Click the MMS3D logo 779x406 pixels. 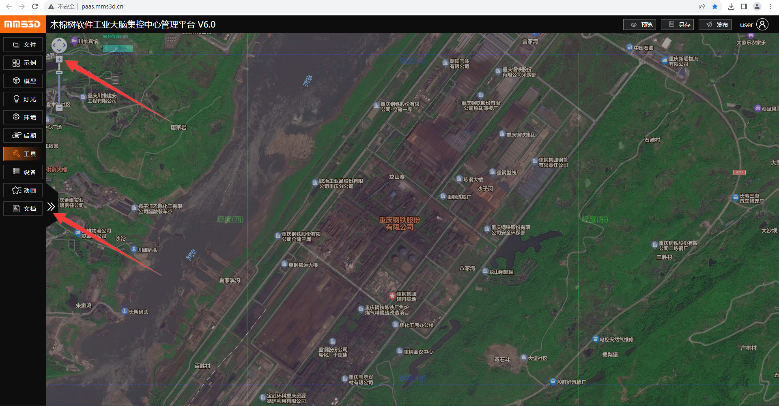23,24
